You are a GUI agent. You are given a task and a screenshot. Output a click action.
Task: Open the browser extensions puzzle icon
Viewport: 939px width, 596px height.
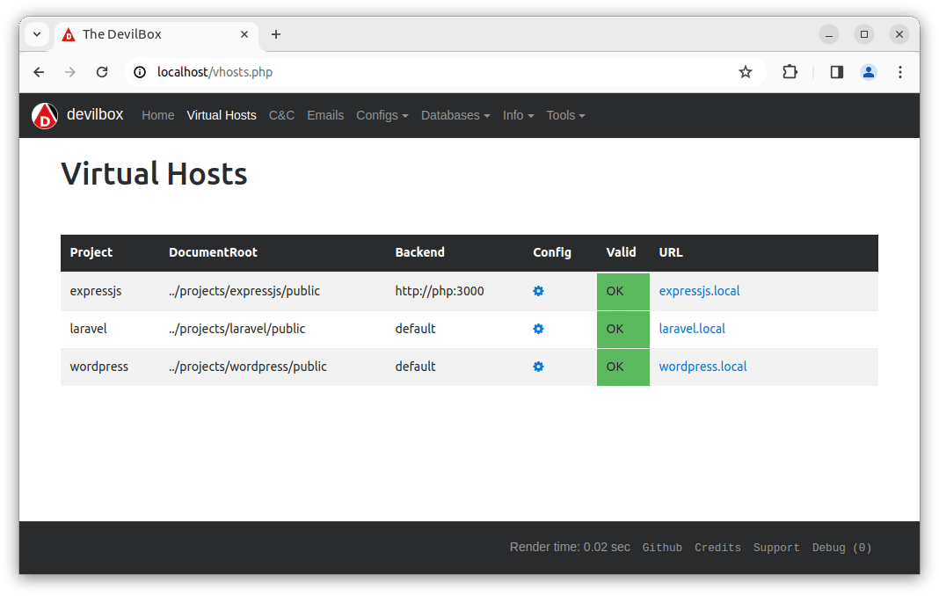tap(790, 72)
